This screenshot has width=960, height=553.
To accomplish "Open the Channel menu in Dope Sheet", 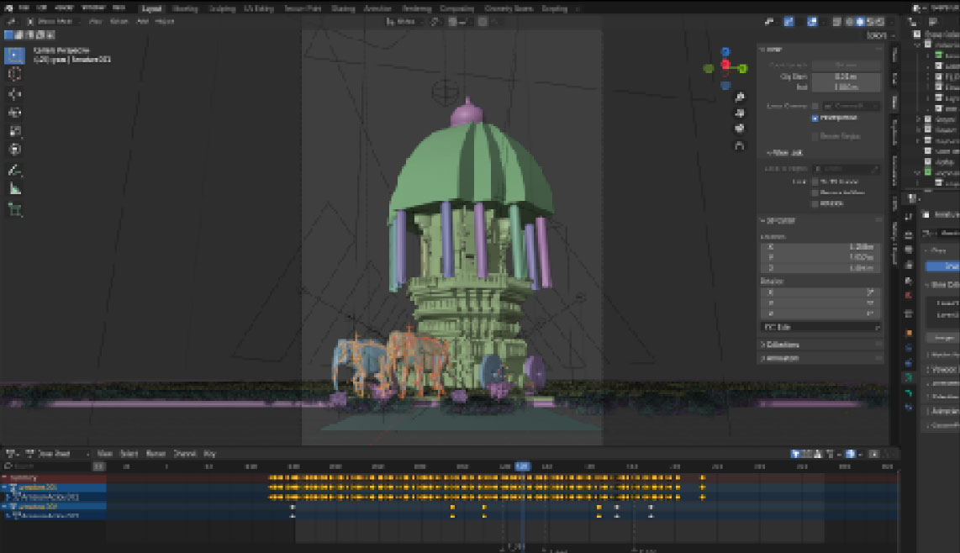I will (x=183, y=454).
